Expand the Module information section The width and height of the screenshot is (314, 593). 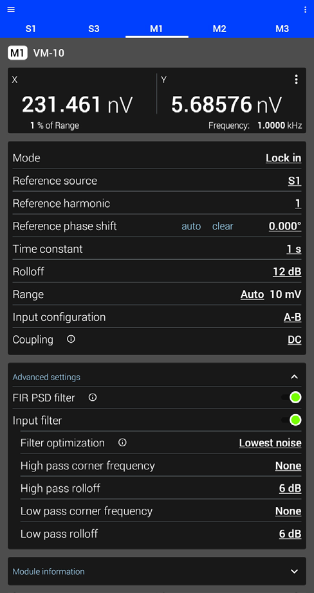pyautogui.click(x=294, y=571)
